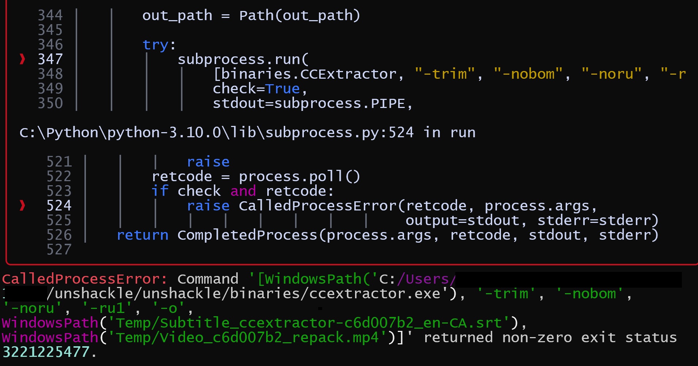Click the "-nobom" string on line 348

point(528,74)
